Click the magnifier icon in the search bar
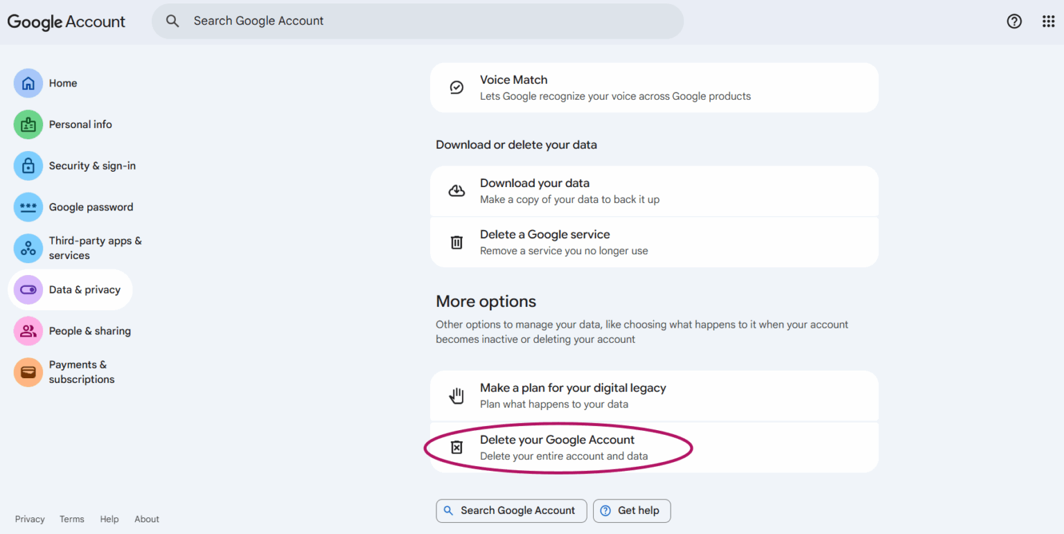 pos(172,21)
